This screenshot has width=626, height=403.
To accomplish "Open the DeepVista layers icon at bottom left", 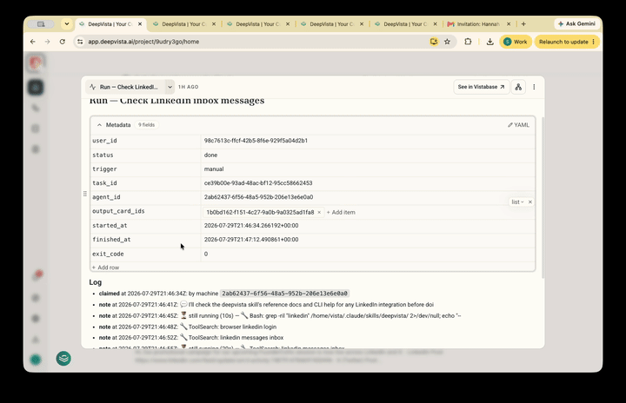I will click(x=63, y=359).
